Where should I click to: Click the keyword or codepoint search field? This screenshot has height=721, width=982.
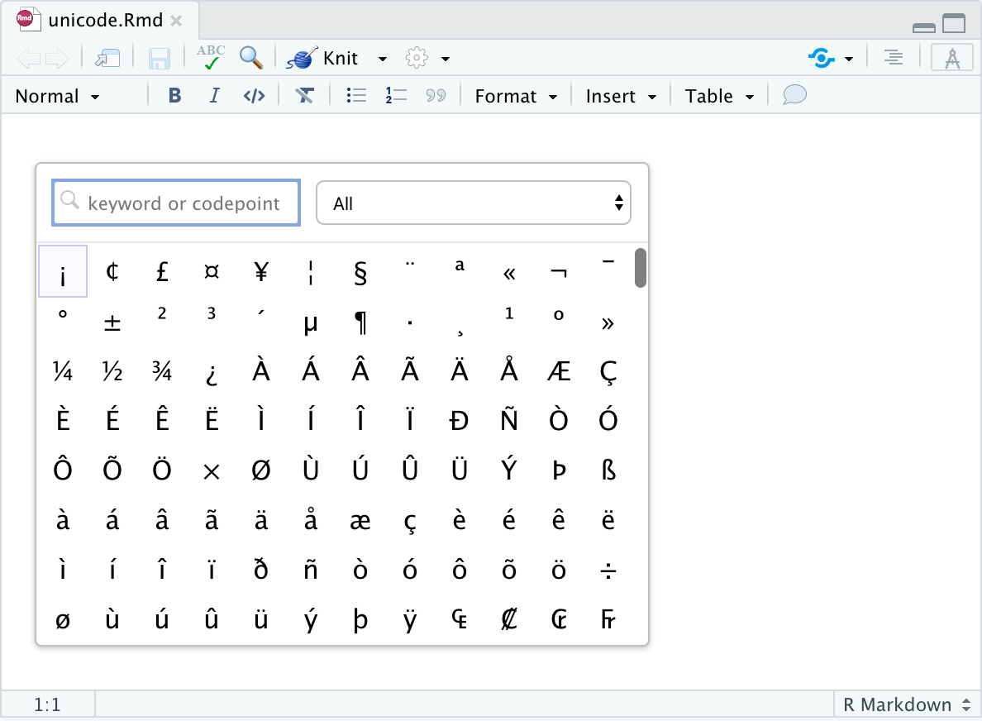pos(176,203)
